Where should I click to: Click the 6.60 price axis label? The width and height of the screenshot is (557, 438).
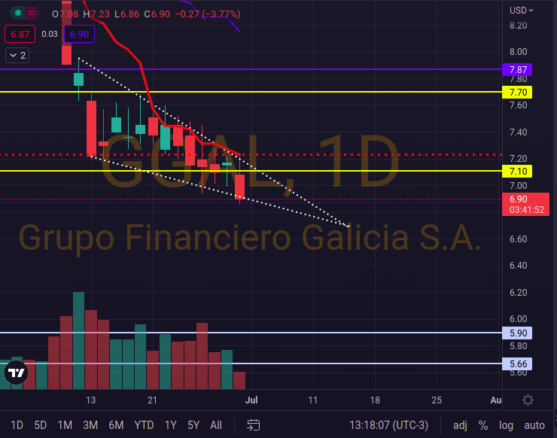[x=519, y=239]
